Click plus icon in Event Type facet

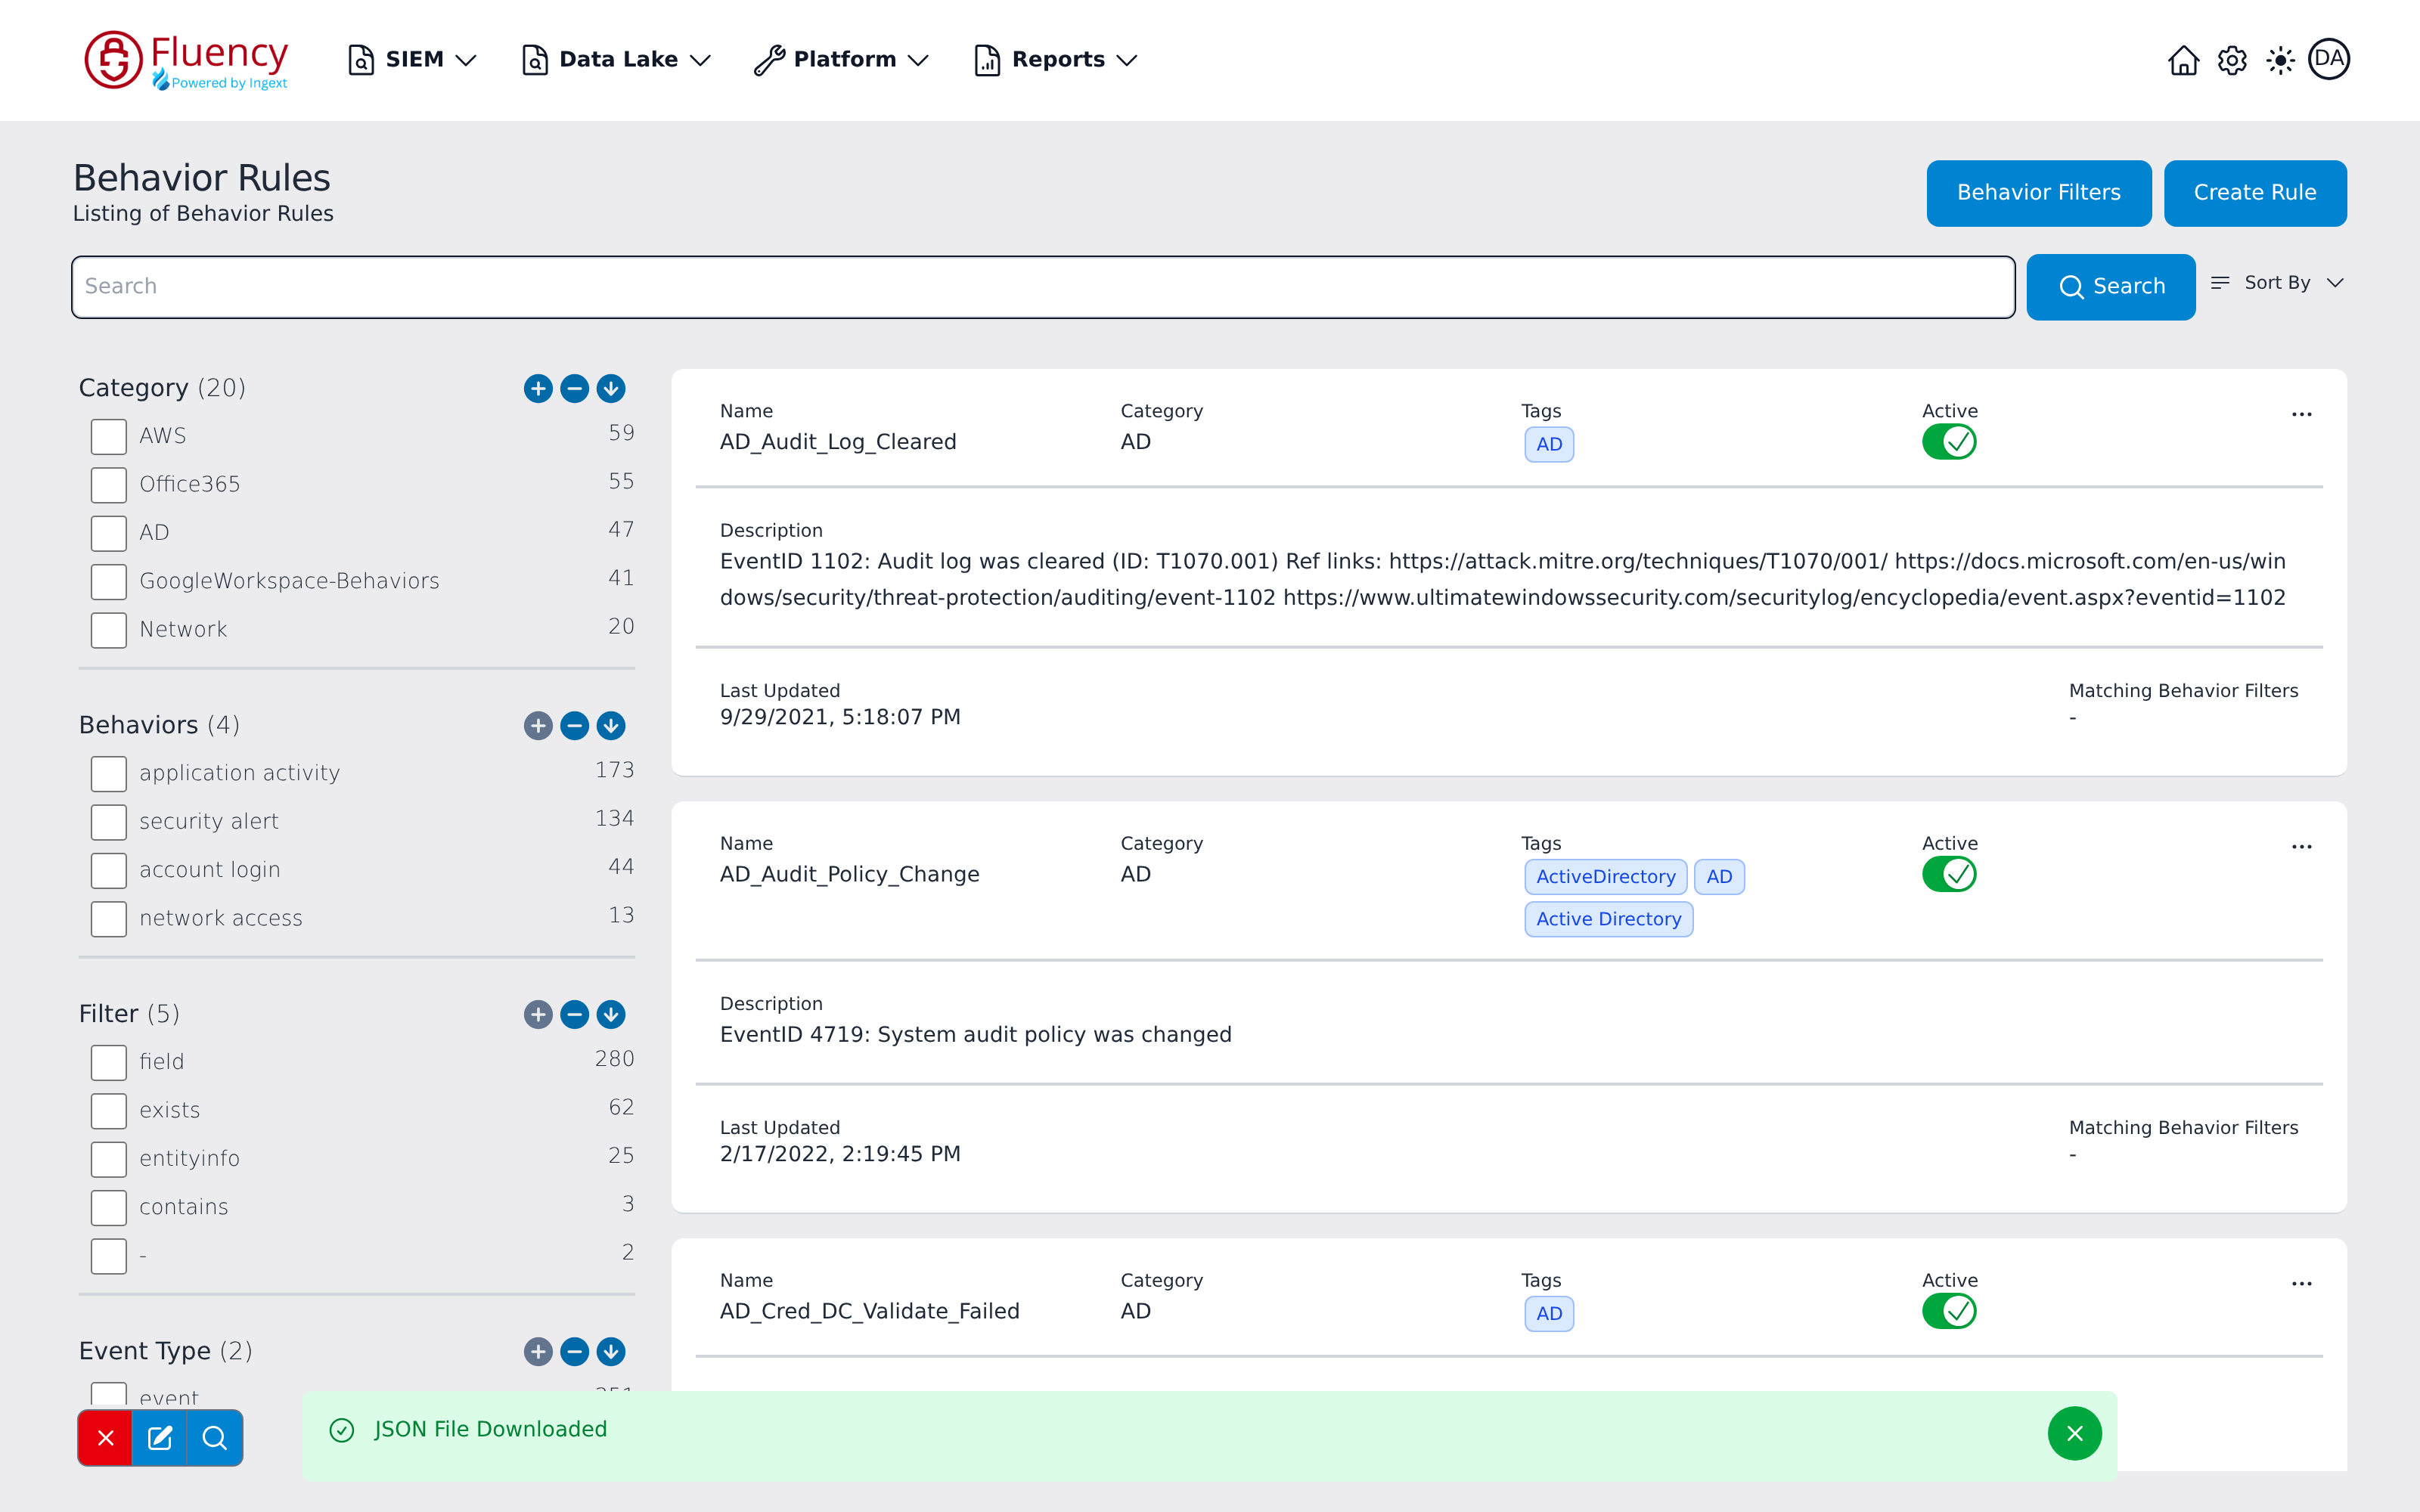click(538, 1351)
